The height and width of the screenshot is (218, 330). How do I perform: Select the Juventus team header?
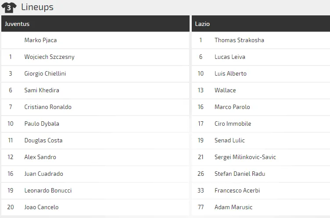pos(17,24)
